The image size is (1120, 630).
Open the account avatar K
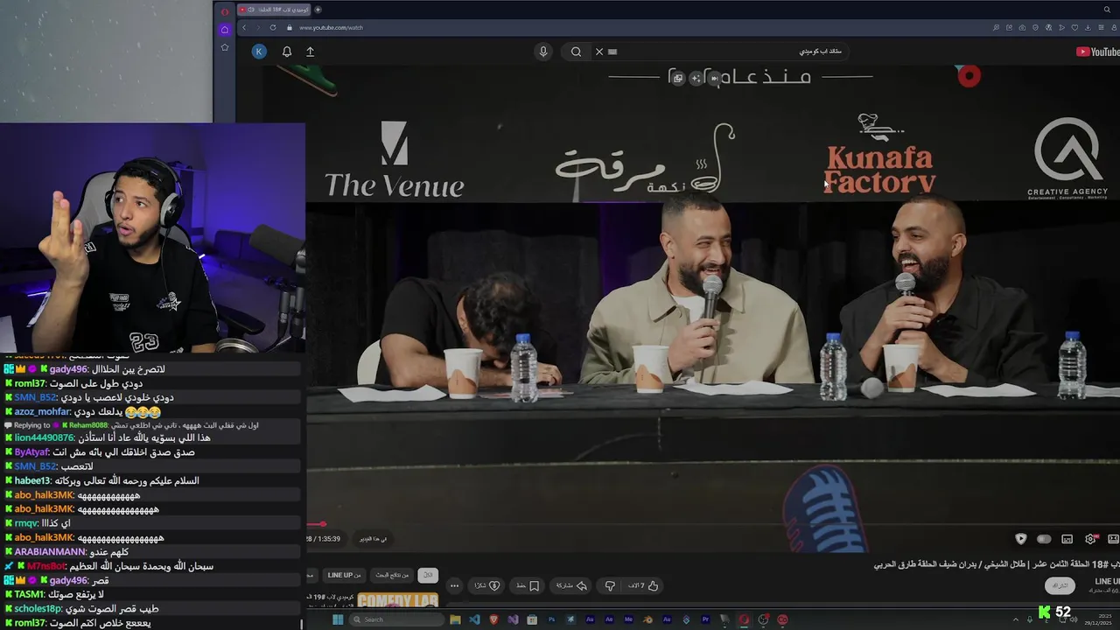click(259, 52)
